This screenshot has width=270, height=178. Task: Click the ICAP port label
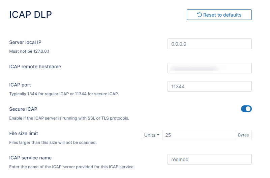tap(20, 85)
